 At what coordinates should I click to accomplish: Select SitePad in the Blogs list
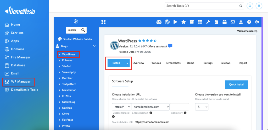coord(66,66)
